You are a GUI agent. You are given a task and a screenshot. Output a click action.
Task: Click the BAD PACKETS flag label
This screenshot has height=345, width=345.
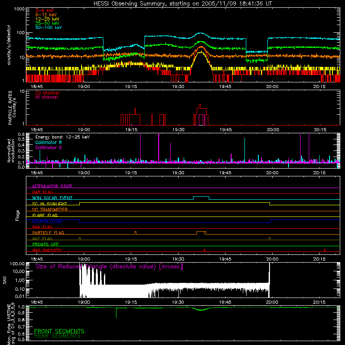click(47, 250)
